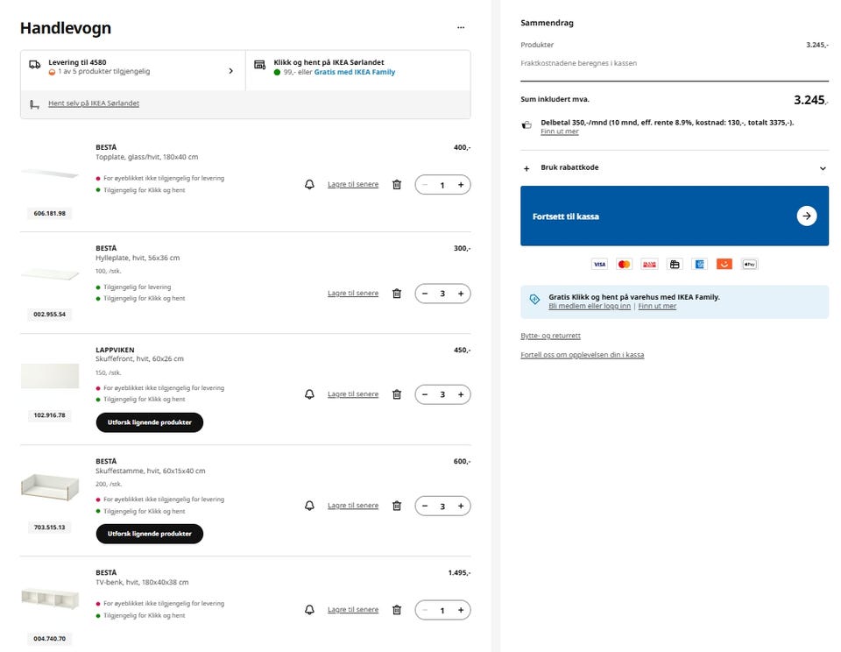The image size is (841, 652).
Task: Click Lagre til senere for BESTÅ Hylleplate
Action: tap(353, 293)
